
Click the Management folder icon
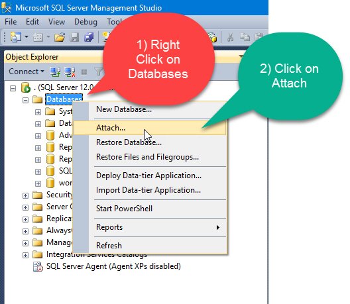point(38,242)
